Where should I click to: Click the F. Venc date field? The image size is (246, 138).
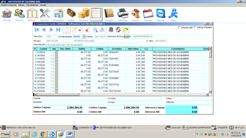[x=161, y=41]
